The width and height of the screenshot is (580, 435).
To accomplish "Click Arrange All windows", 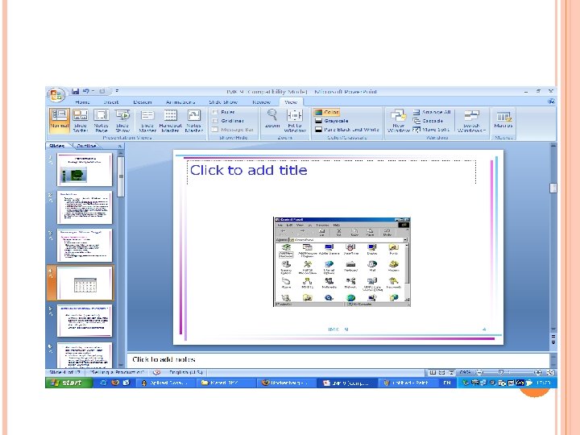I will [432, 112].
